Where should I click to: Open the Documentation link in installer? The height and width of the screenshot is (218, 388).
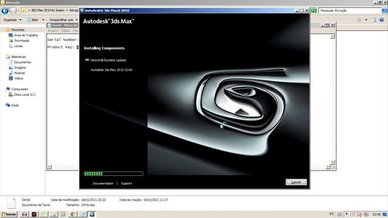[102, 183]
